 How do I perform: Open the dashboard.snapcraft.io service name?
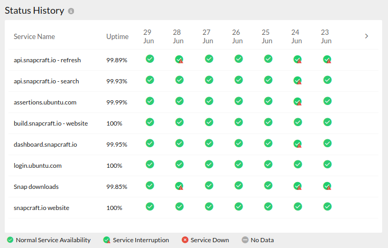(x=45, y=145)
